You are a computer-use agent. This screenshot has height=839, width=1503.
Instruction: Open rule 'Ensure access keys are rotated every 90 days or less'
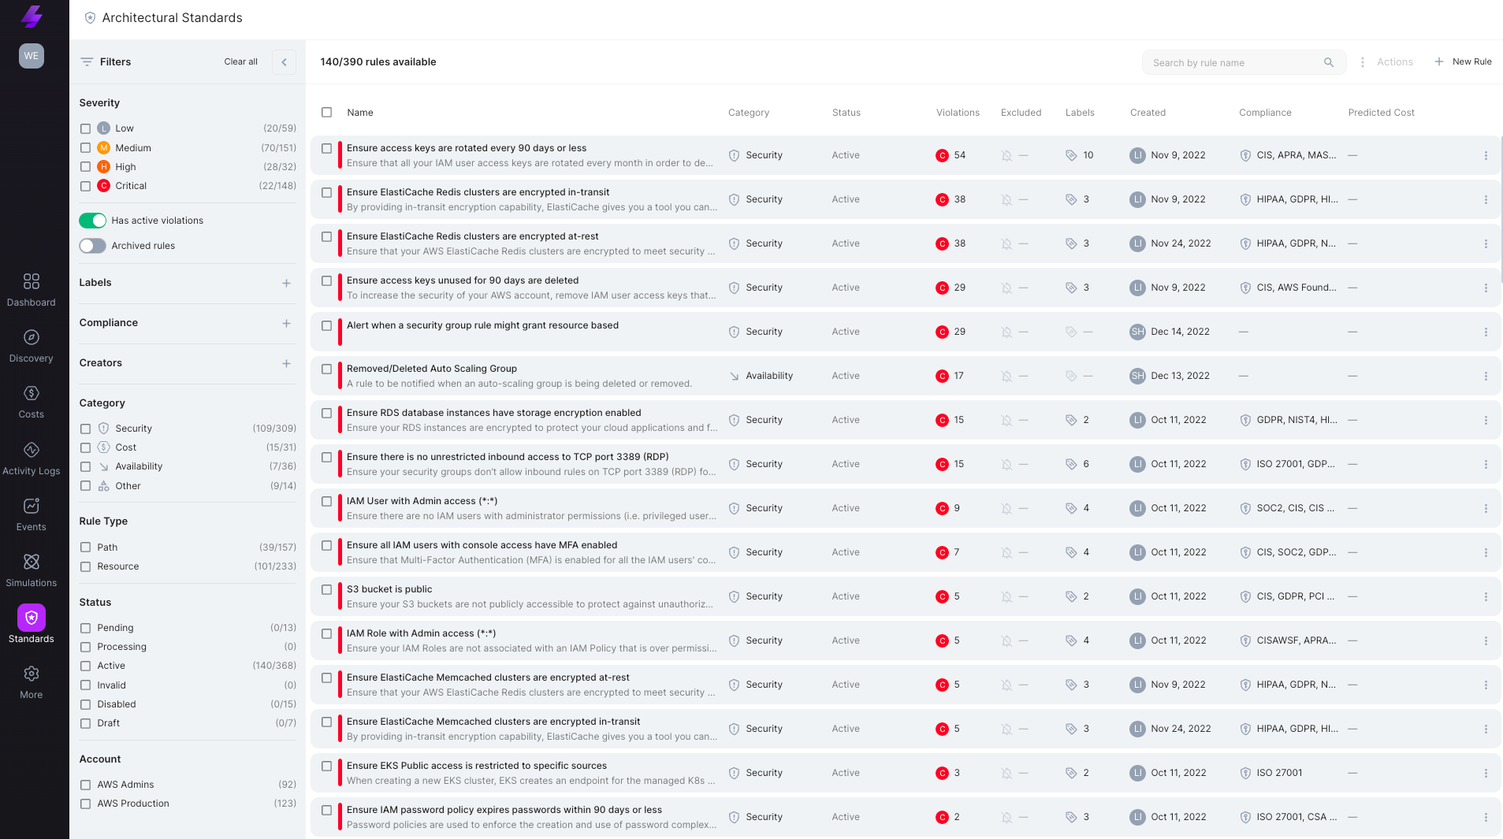tap(467, 148)
